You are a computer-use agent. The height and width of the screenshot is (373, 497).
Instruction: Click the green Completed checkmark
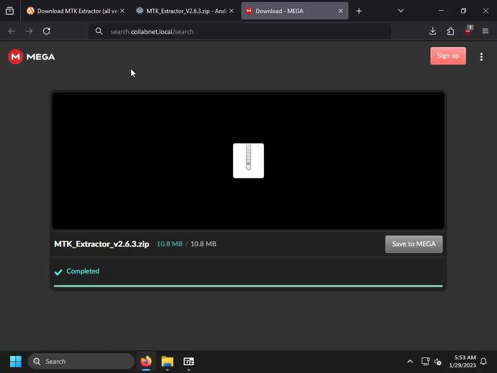coord(58,272)
